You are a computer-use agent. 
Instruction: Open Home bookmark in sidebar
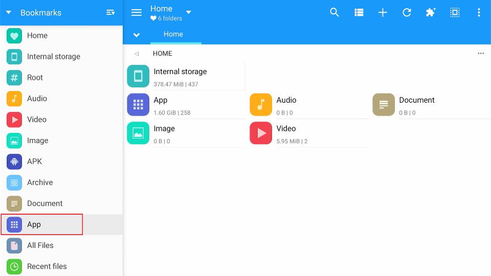[61, 36]
